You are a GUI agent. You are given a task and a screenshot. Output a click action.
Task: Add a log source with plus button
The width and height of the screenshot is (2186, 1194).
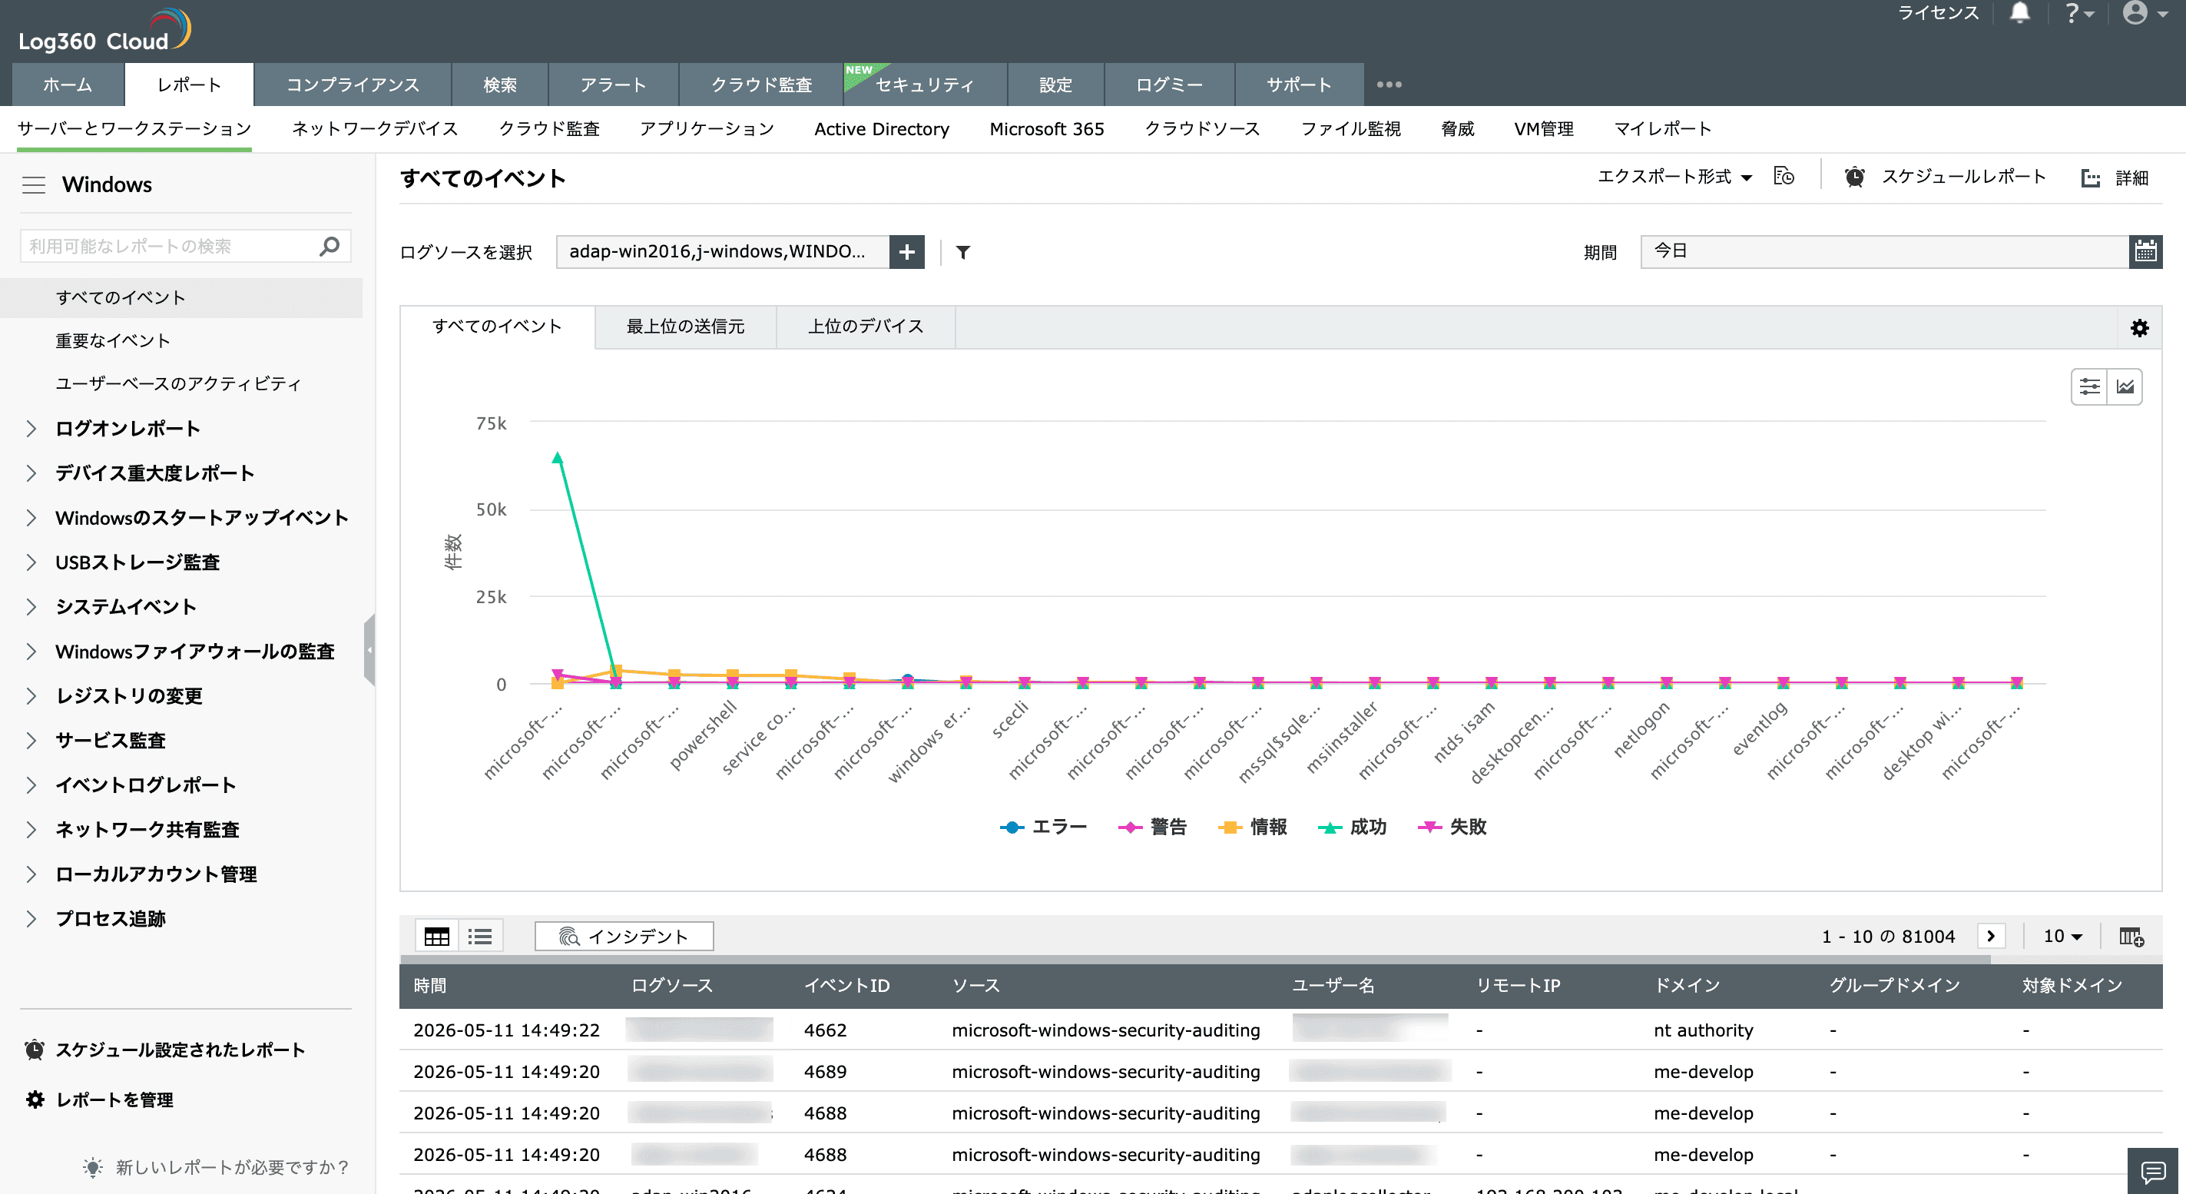(907, 252)
